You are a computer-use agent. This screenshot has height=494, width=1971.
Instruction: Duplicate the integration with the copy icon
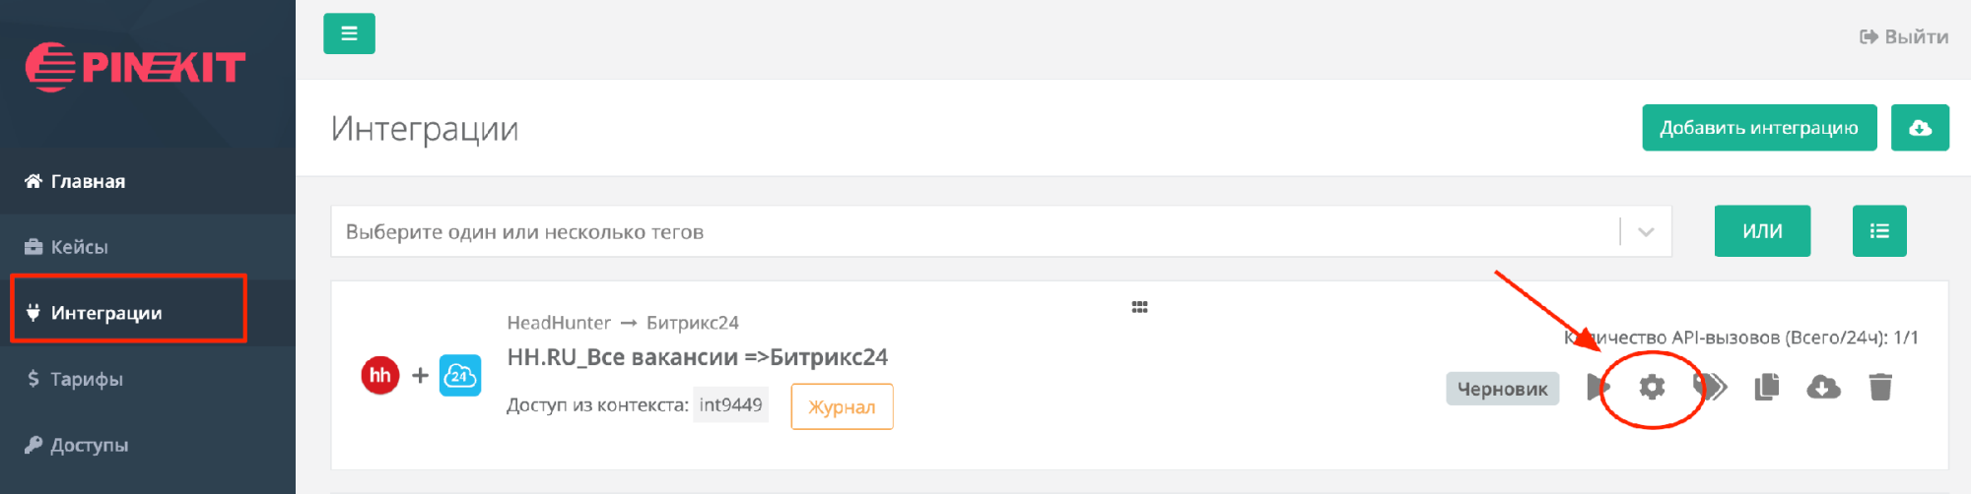[1767, 388]
